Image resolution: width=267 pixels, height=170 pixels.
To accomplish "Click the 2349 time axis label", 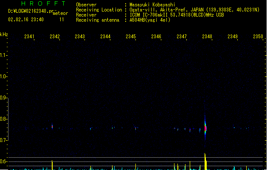I will point(233,37).
